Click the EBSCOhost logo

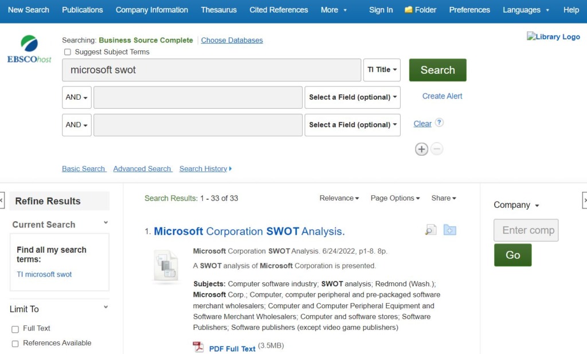click(x=29, y=49)
